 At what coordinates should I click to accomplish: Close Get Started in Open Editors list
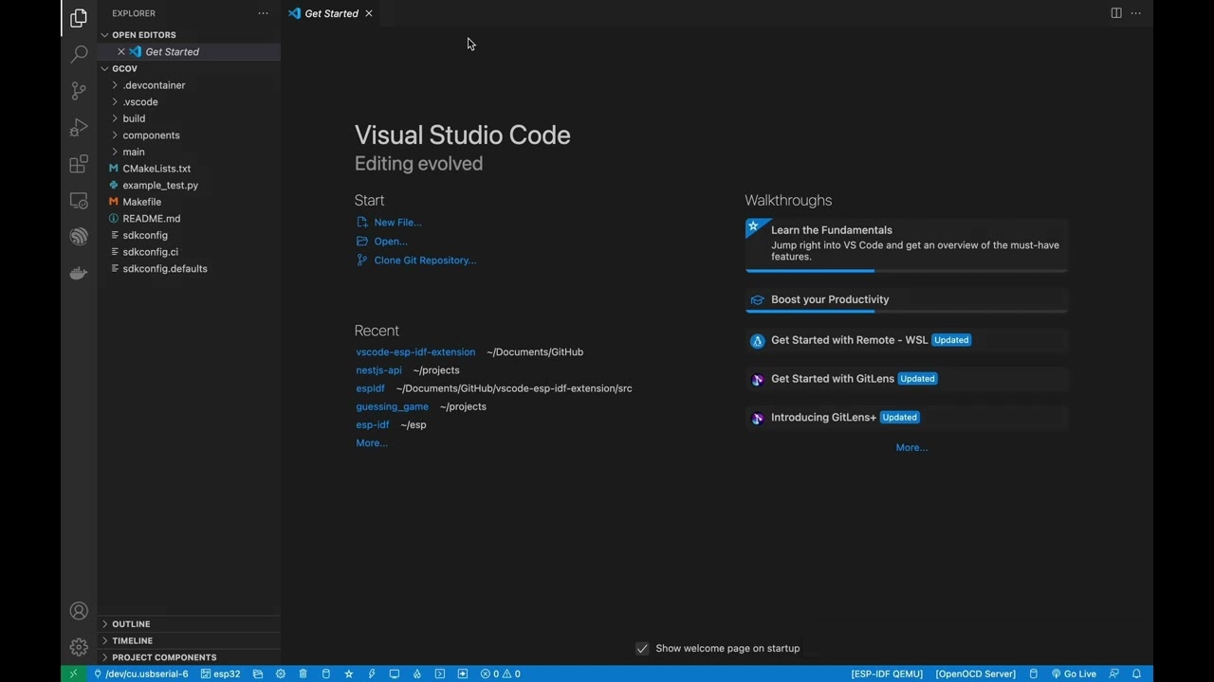coord(121,51)
